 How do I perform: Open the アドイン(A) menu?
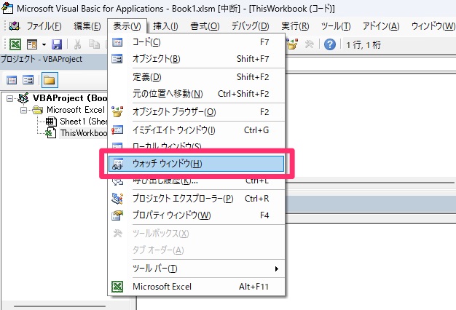pyautogui.click(x=381, y=26)
